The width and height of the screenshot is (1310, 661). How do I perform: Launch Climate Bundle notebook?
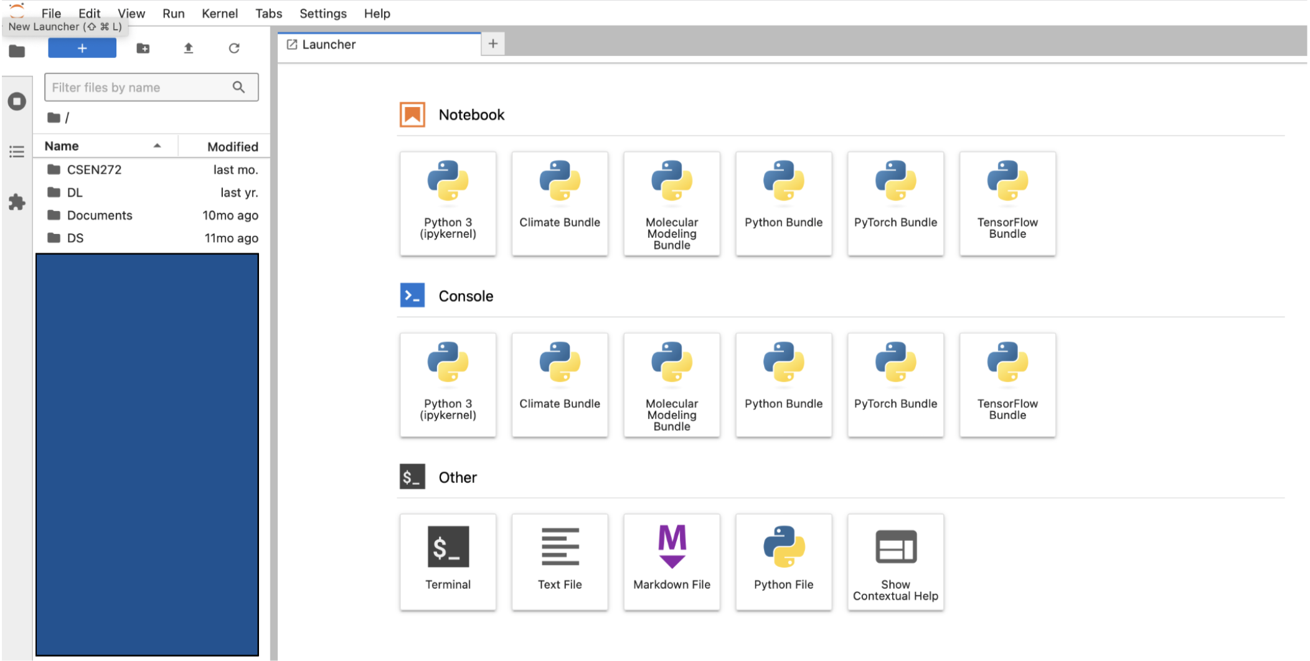click(x=560, y=204)
